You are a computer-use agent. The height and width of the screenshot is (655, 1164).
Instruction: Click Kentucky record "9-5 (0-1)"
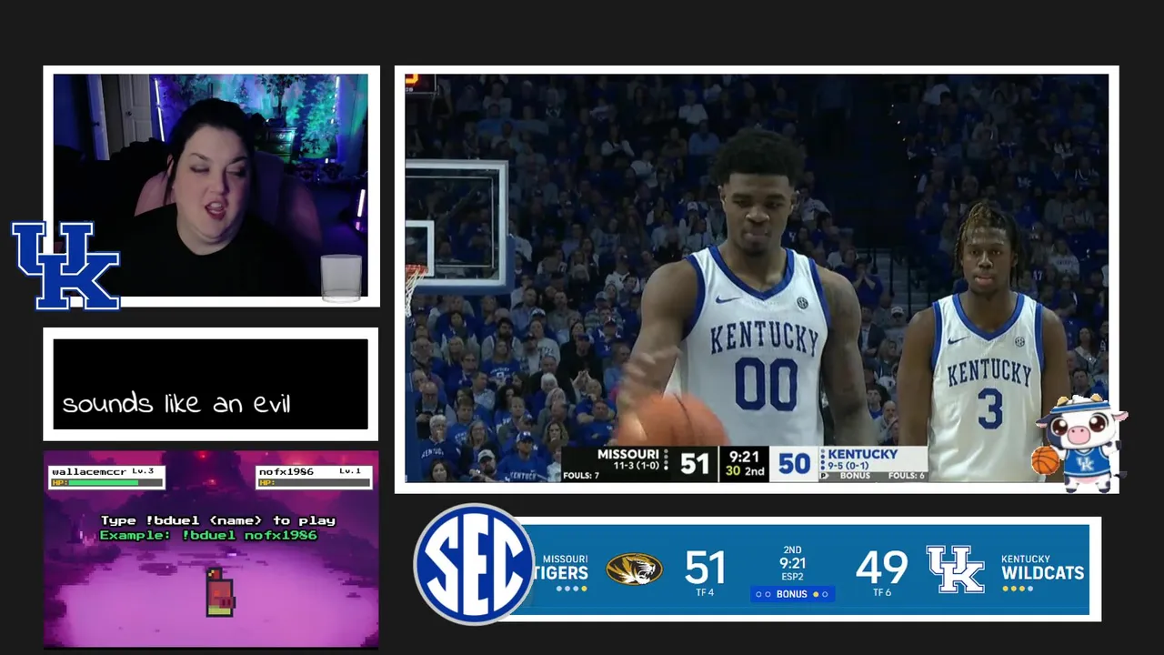(x=849, y=466)
